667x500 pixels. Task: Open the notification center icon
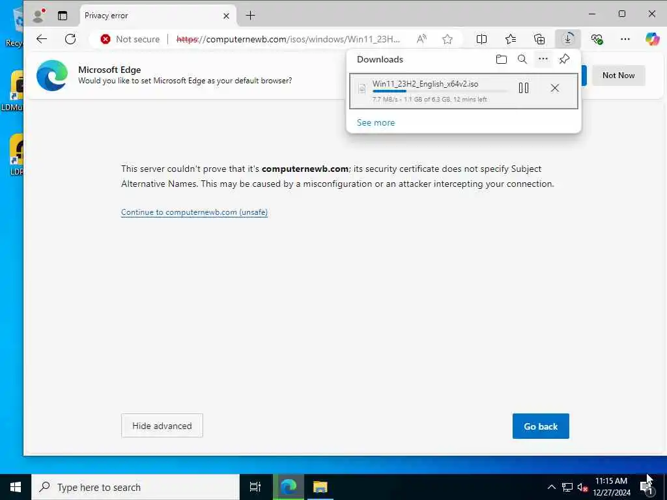[x=647, y=487]
